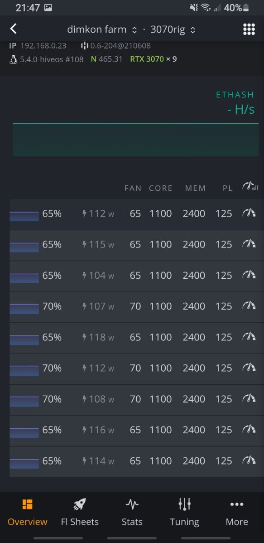Open overclock icon for 112 w first GPU

coord(249,213)
